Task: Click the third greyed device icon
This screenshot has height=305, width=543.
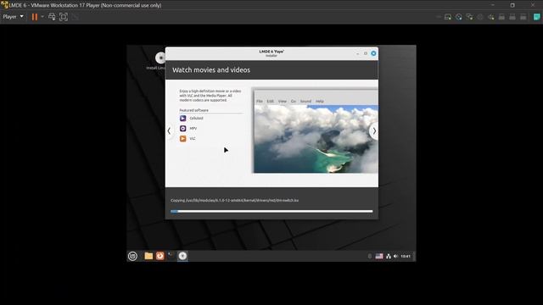Action: pos(523,17)
